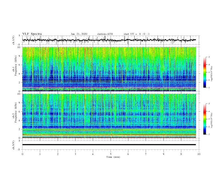Click the "0" tick on the time axis

22,154
